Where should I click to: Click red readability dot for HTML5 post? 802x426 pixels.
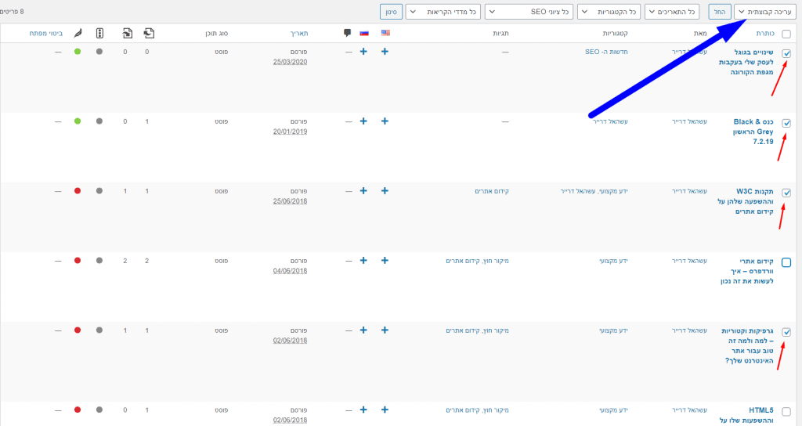point(78,410)
